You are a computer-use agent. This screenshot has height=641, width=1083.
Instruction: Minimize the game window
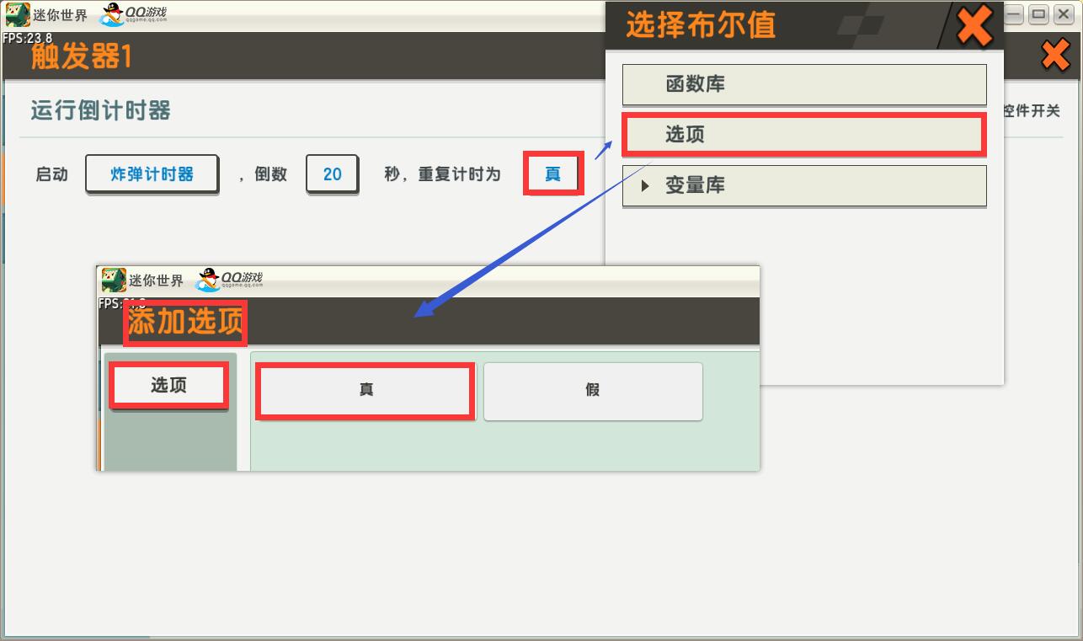coord(1015,13)
